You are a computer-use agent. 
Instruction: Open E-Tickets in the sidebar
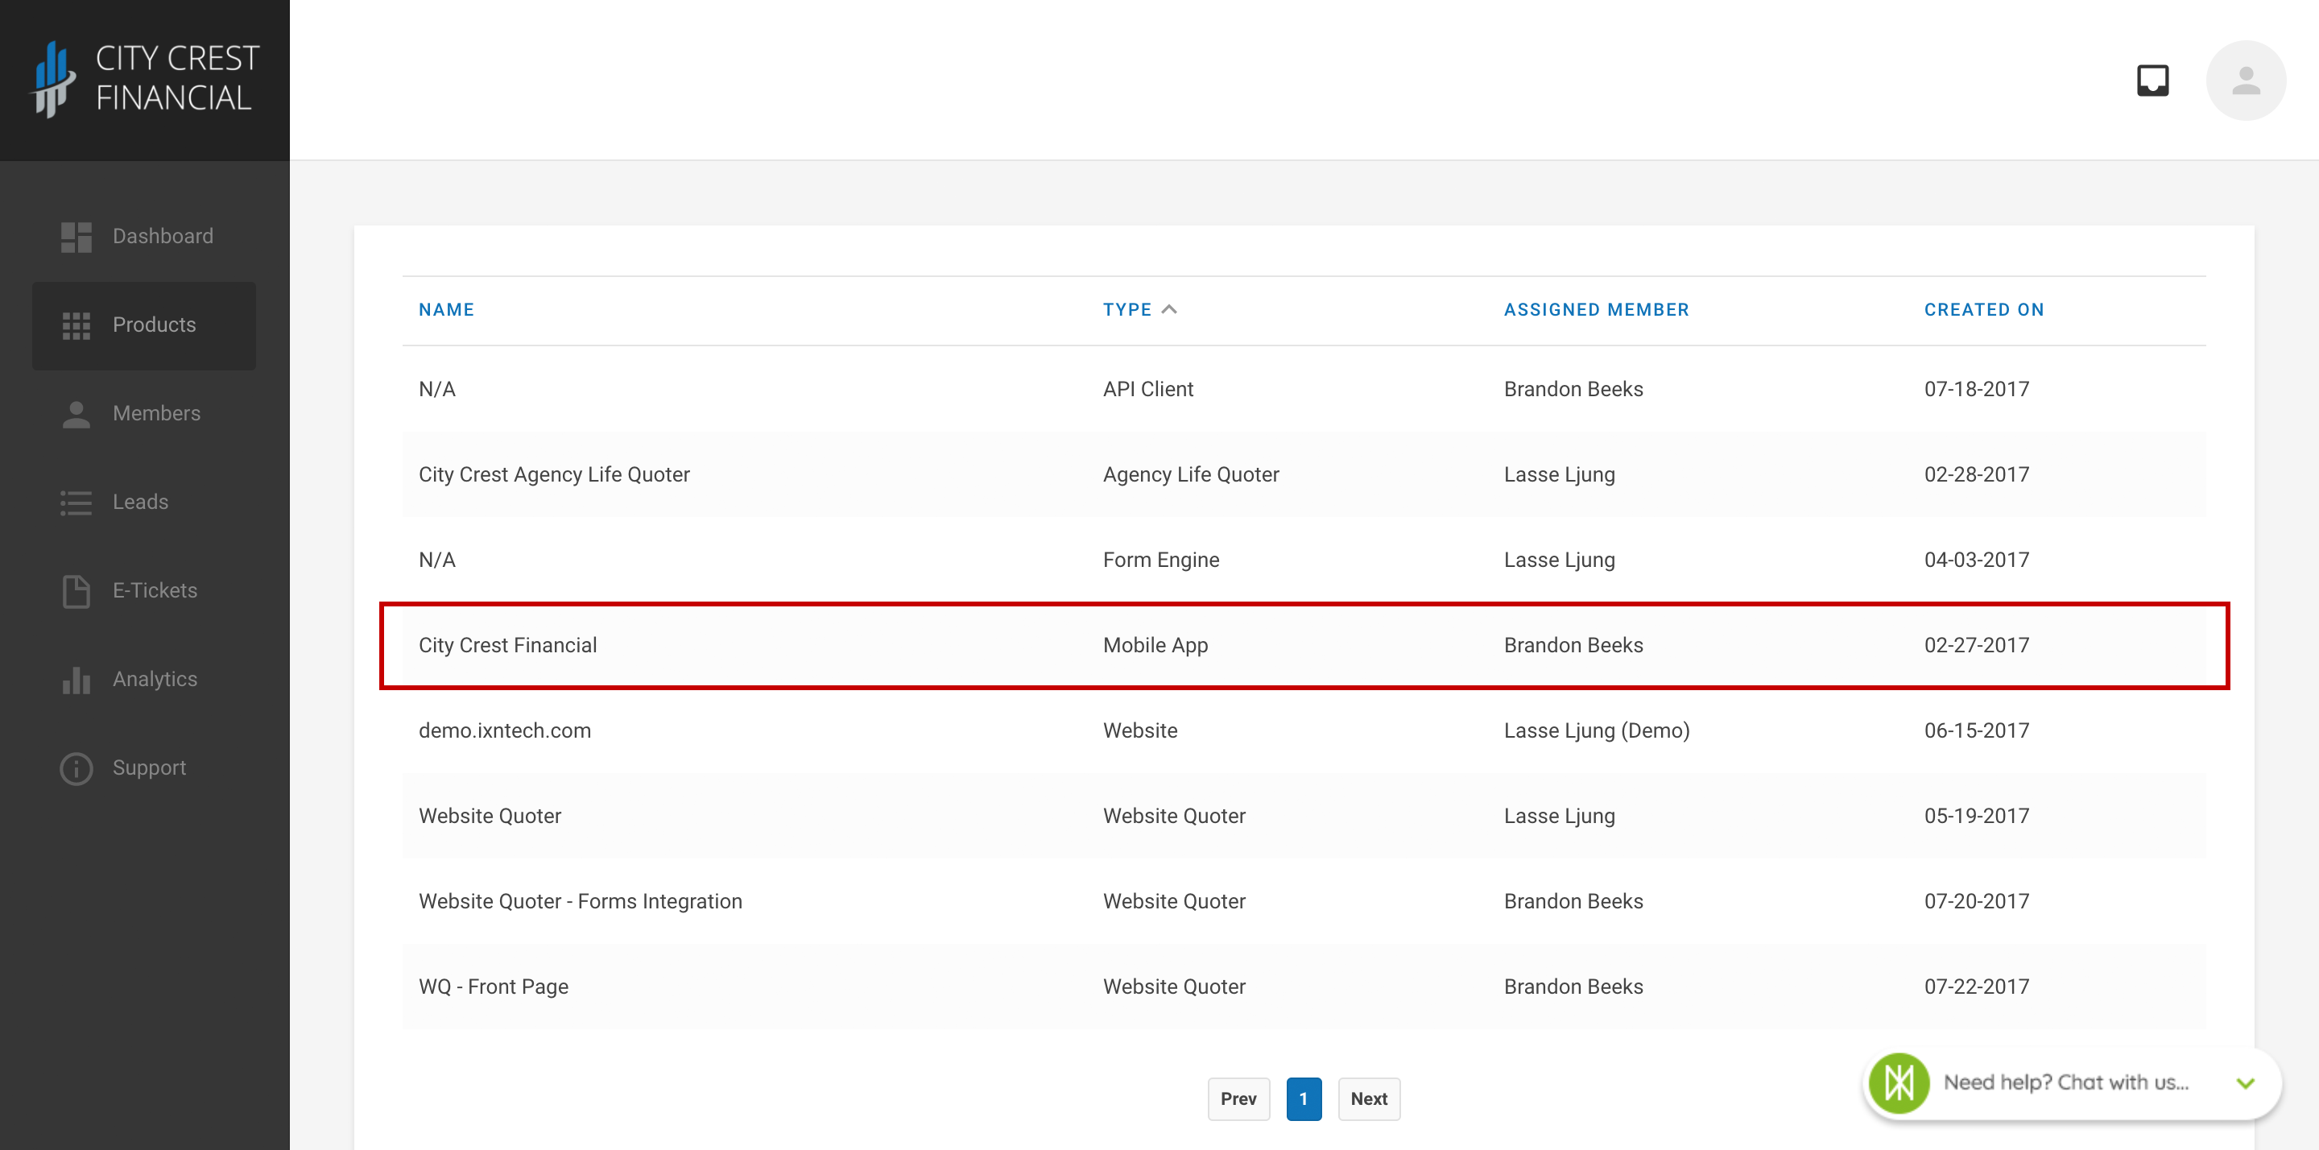point(144,591)
